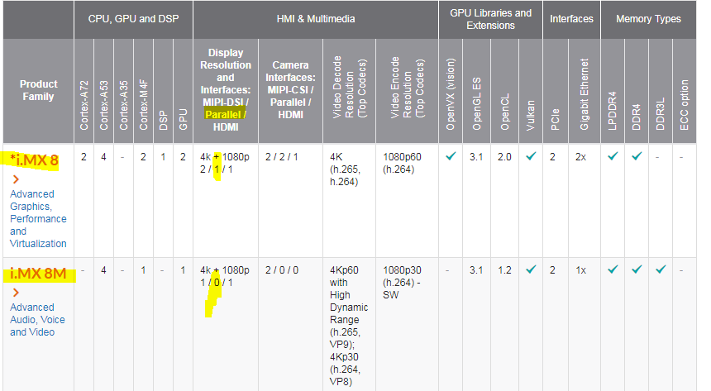
Task: Click the OpenCL '2.0' value for *i.MX 8
Action: pos(504,157)
